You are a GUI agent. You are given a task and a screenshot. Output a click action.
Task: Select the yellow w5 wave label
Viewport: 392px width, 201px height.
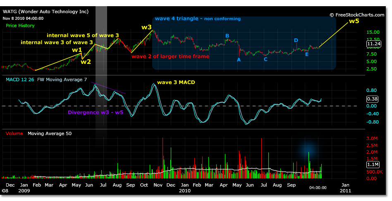point(354,21)
